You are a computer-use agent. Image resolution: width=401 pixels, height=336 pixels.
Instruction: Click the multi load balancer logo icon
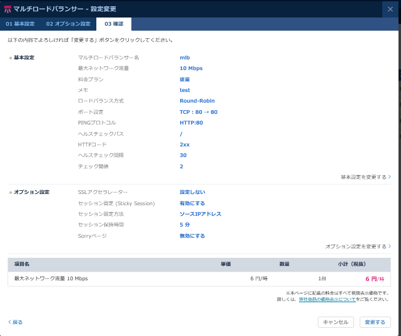click(x=8, y=9)
